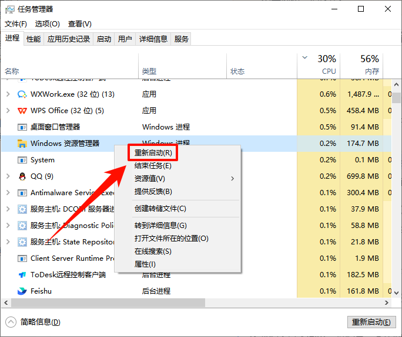Choose 转到详细信息(G) in context menu
Image resolution: width=402 pixels, height=337 pixels.
[x=160, y=226]
